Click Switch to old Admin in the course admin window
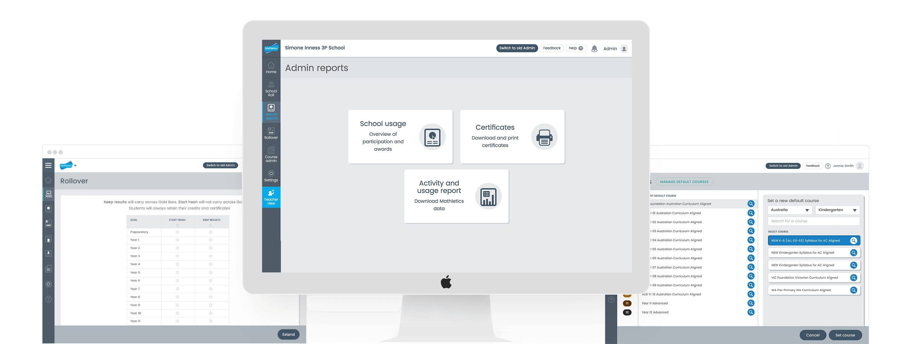 [783, 166]
